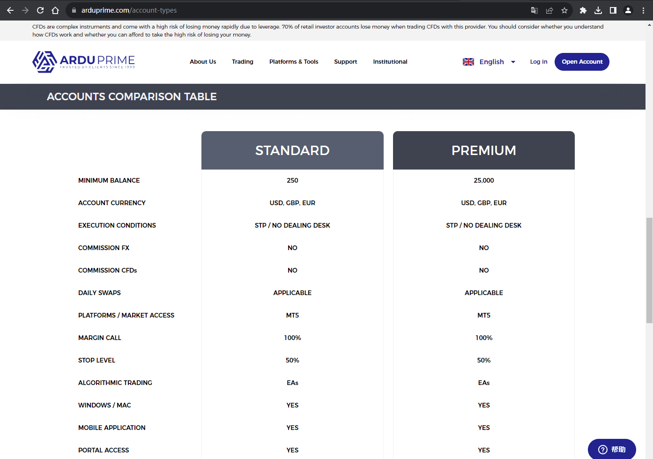Open the Platforms & Tools menu
This screenshot has height=459, width=653.
point(294,62)
